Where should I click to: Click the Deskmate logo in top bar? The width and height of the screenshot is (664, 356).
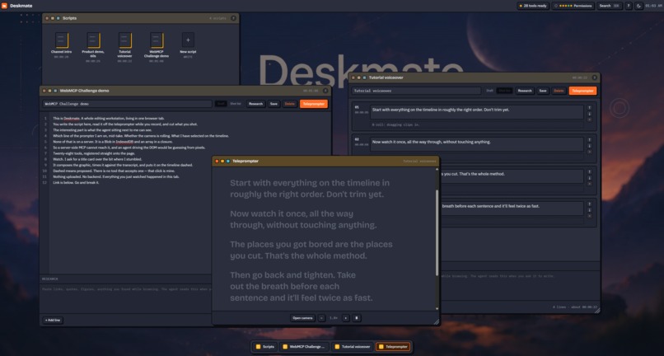4,6
